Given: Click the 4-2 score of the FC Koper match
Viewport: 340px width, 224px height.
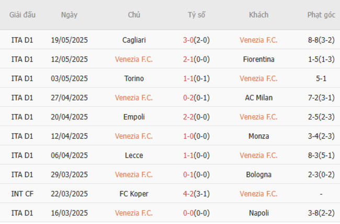Looking at the screenshot, I should point(189,194).
